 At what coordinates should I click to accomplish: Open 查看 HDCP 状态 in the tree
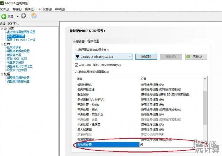[x=17, y=58]
